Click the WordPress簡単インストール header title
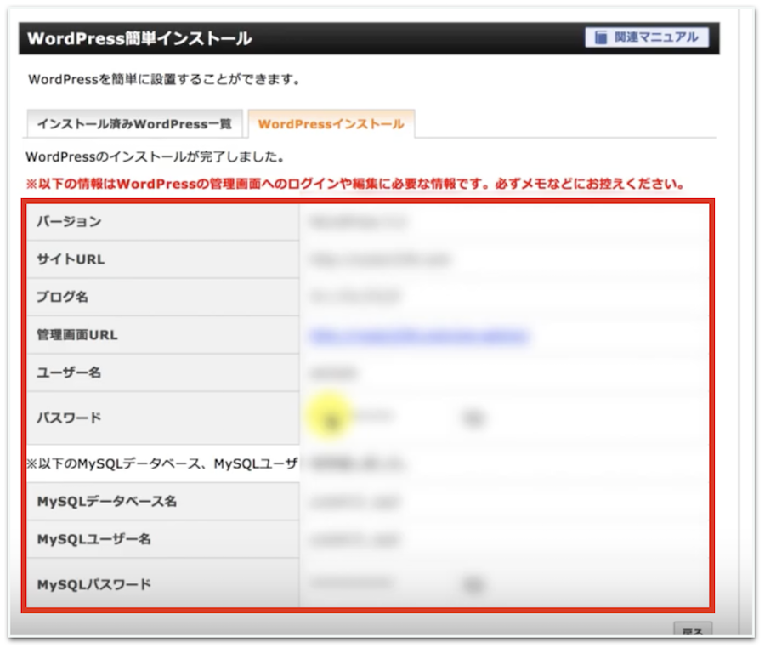The height and width of the screenshot is (648, 765). [139, 39]
